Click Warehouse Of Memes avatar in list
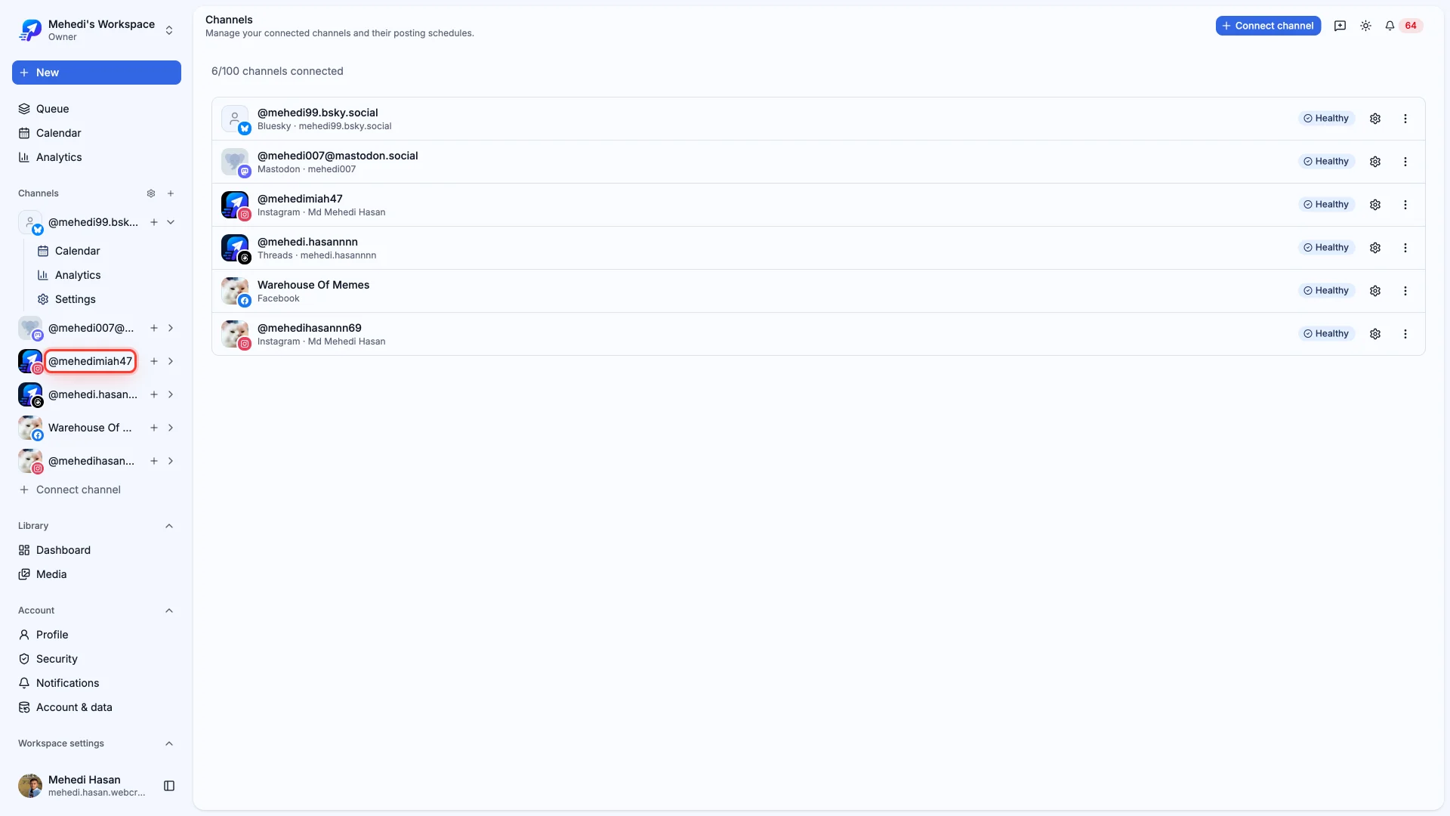Image resolution: width=1450 pixels, height=816 pixels. click(x=235, y=291)
